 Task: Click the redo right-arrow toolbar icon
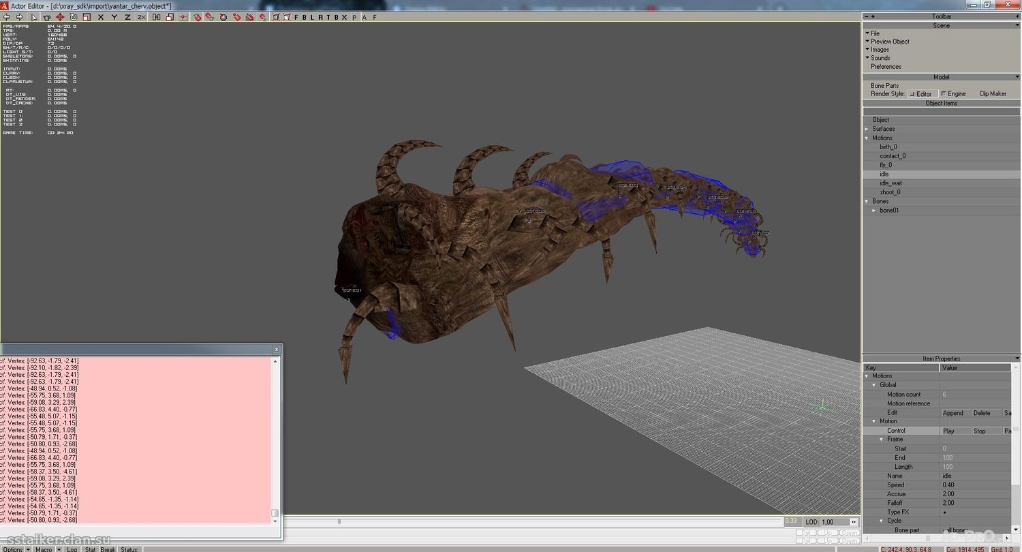pyautogui.click(x=20, y=16)
